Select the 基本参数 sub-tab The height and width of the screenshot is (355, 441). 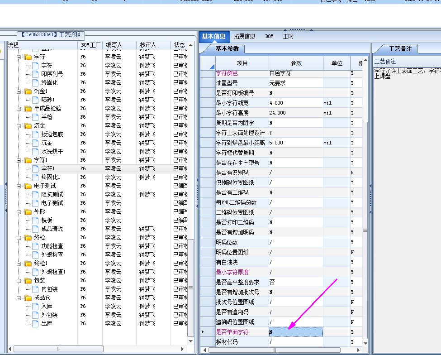(227, 49)
